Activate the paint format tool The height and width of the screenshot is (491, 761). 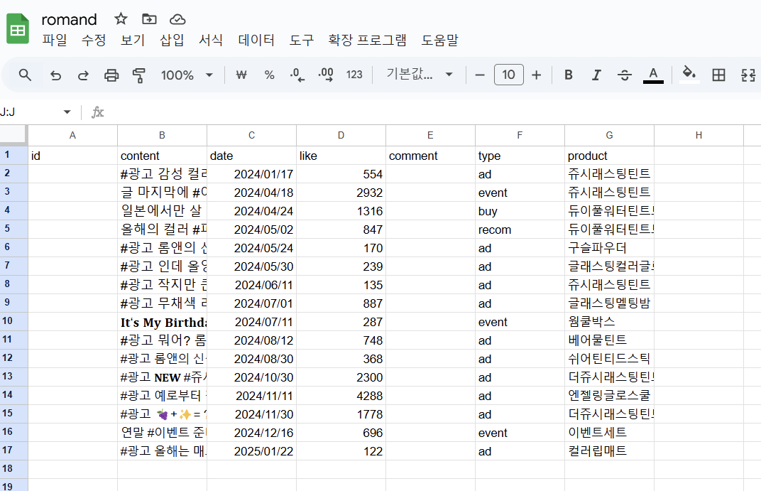pyautogui.click(x=139, y=75)
